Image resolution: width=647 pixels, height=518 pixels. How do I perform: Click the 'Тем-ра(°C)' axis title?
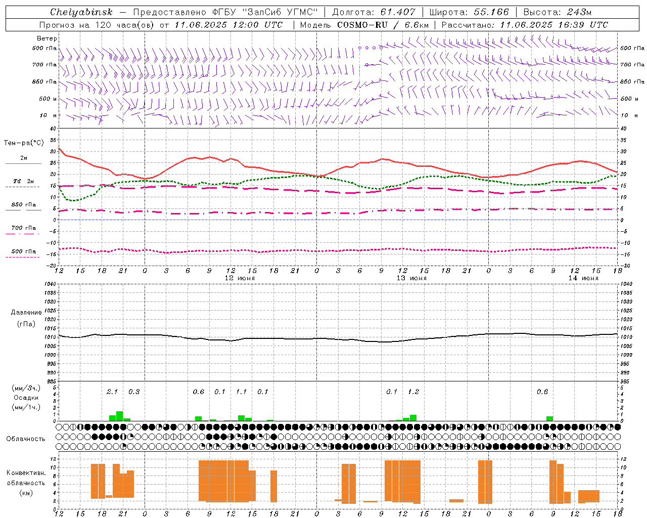[24, 143]
